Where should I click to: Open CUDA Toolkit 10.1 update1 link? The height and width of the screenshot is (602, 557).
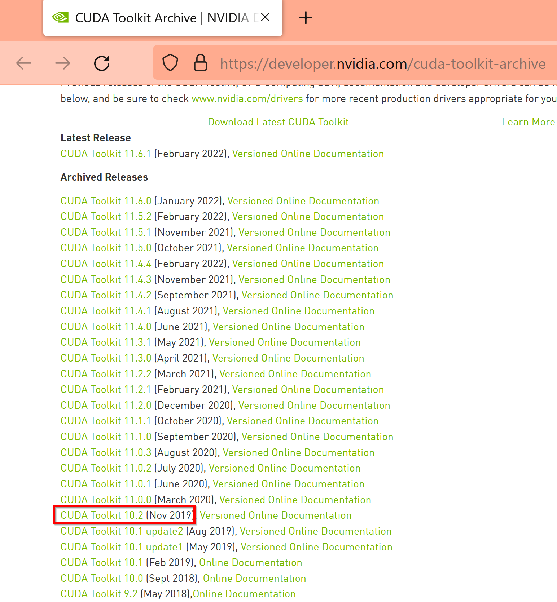click(122, 547)
